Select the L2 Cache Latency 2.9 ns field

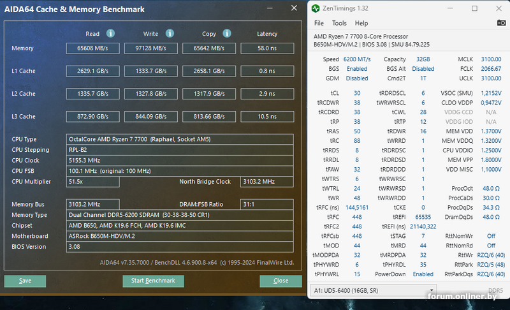point(267,94)
